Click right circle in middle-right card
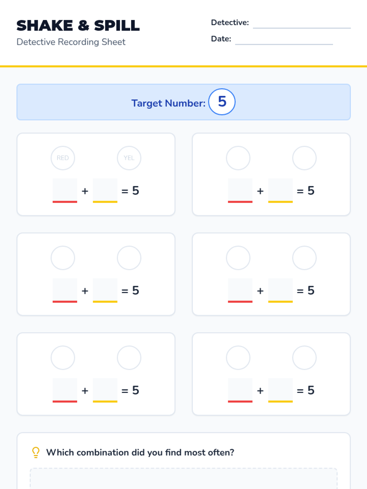Image resolution: width=367 pixels, height=489 pixels. tap(304, 258)
